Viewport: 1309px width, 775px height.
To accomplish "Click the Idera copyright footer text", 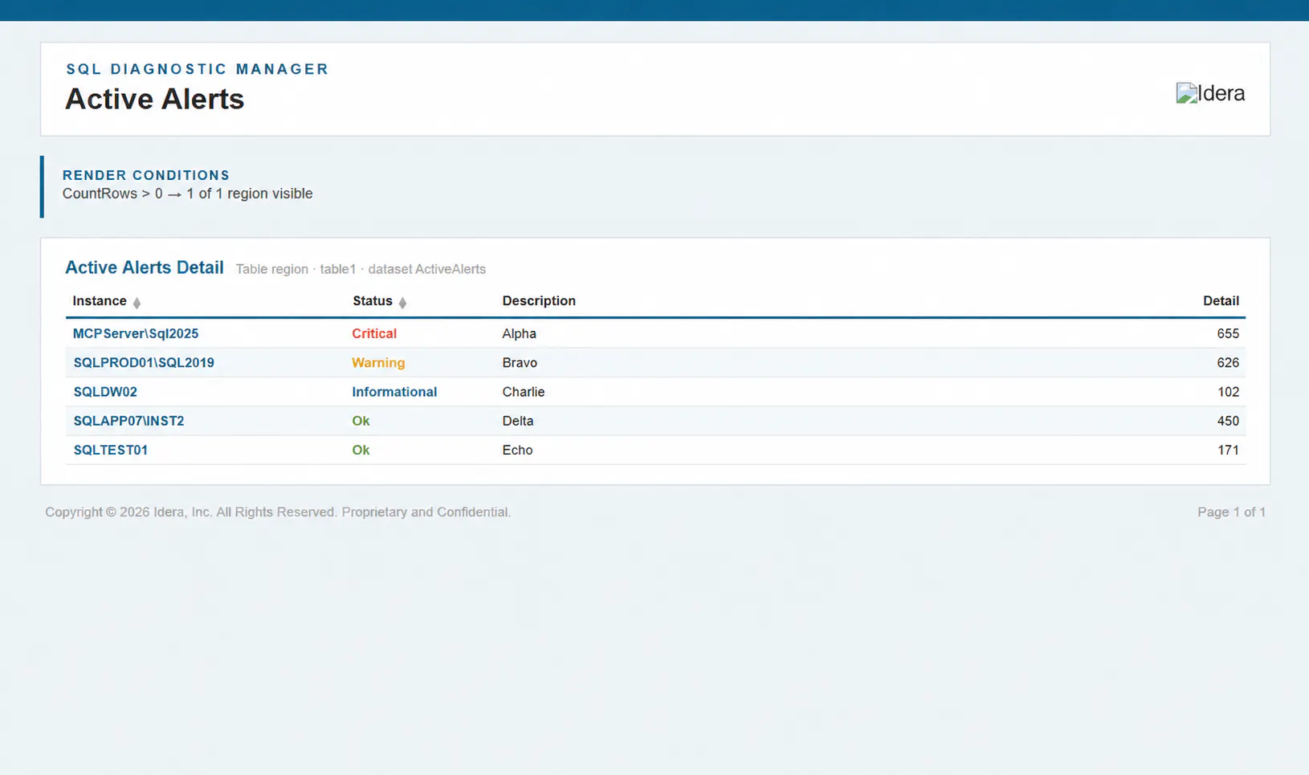I will [278, 512].
